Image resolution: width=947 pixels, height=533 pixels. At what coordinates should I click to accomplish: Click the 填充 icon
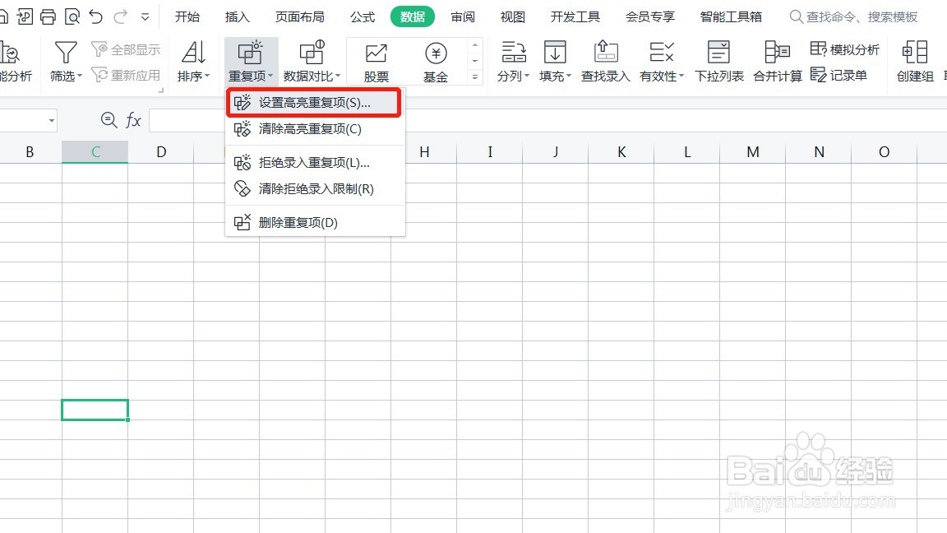point(555,53)
